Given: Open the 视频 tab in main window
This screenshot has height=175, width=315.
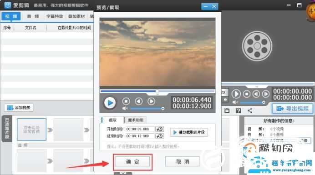Looking at the screenshot, I should [11, 16].
